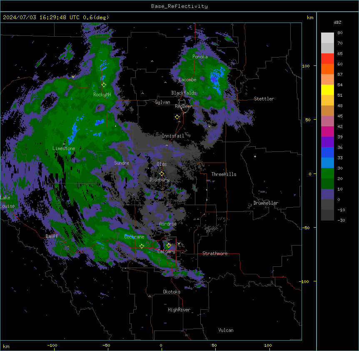The image size is (359, 351).
Task: Select the Cochrane label
Action: click(134, 237)
